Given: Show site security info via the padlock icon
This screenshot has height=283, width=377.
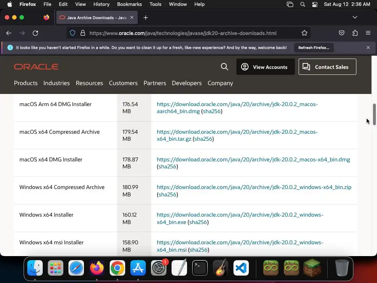Looking at the screenshot, I should click(83, 33).
